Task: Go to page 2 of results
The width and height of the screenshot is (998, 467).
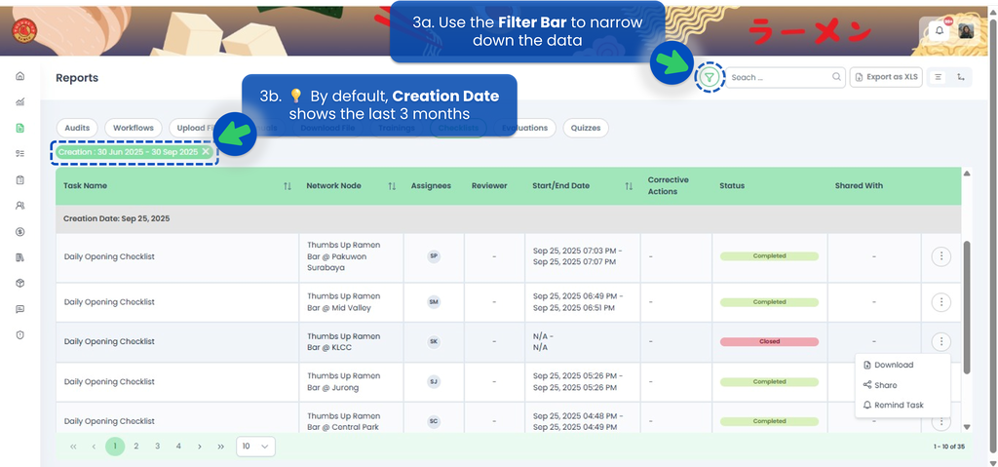Action: click(x=136, y=446)
